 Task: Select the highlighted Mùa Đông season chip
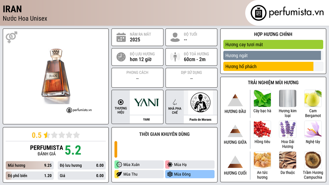190,174
